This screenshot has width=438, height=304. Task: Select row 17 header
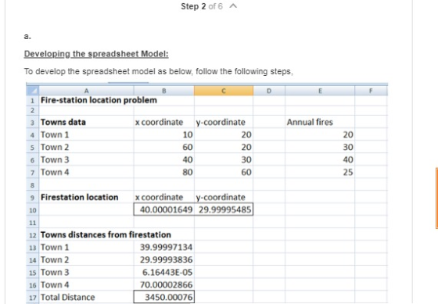pyautogui.click(x=32, y=298)
